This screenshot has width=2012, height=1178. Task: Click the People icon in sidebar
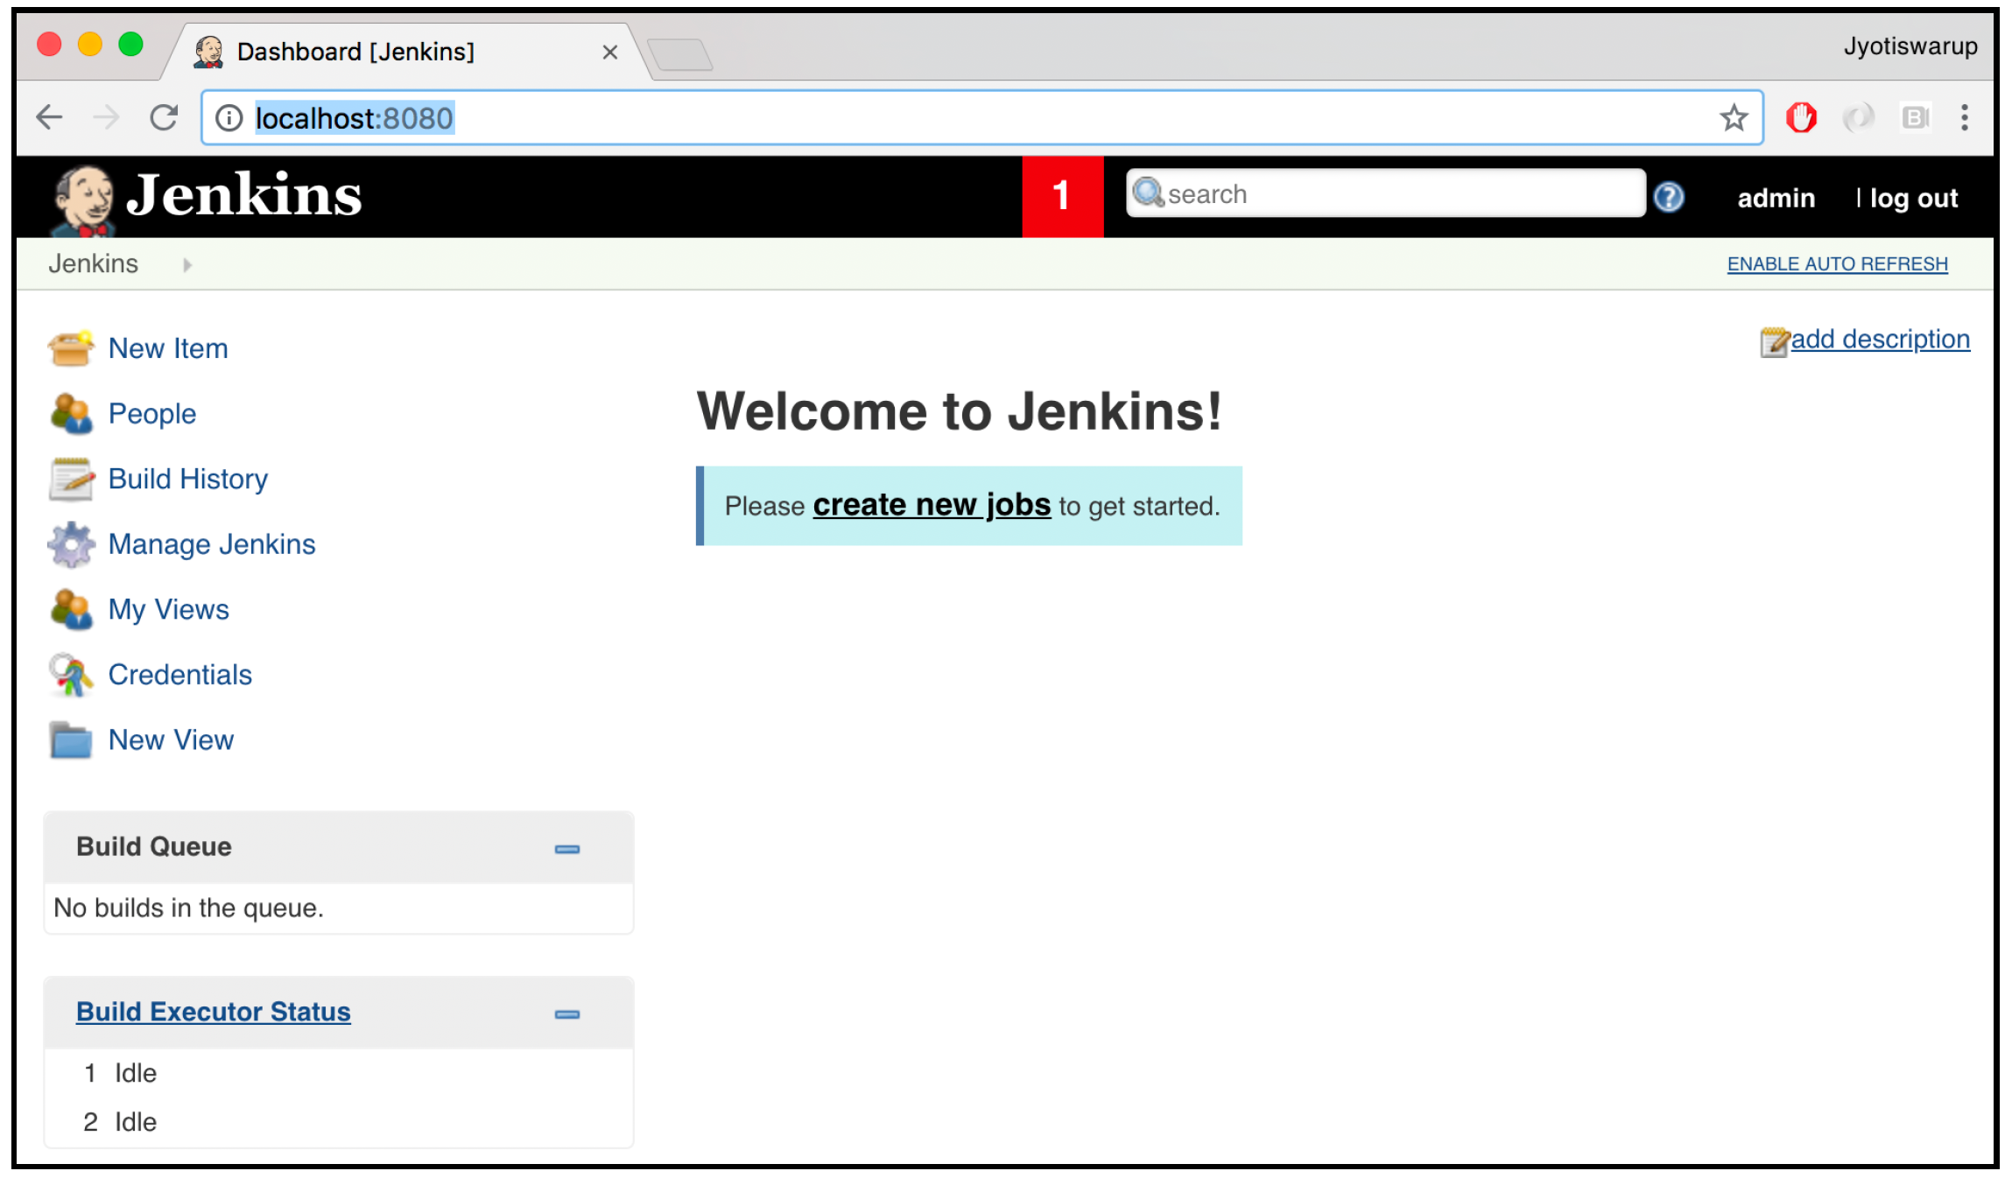(71, 414)
